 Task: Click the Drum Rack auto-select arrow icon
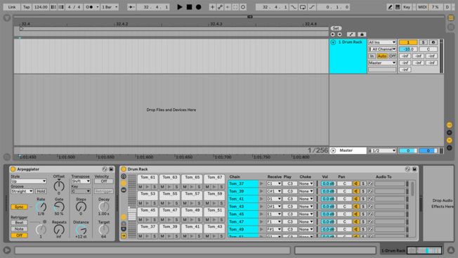coord(124,236)
